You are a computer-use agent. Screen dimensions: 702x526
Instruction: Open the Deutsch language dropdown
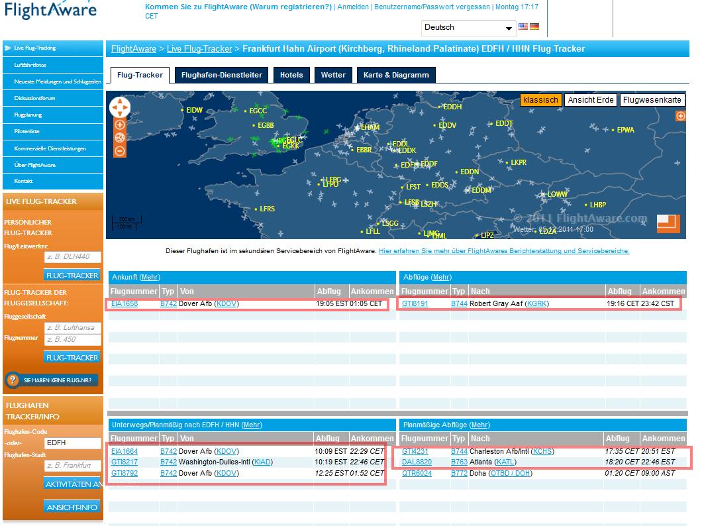point(468,28)
